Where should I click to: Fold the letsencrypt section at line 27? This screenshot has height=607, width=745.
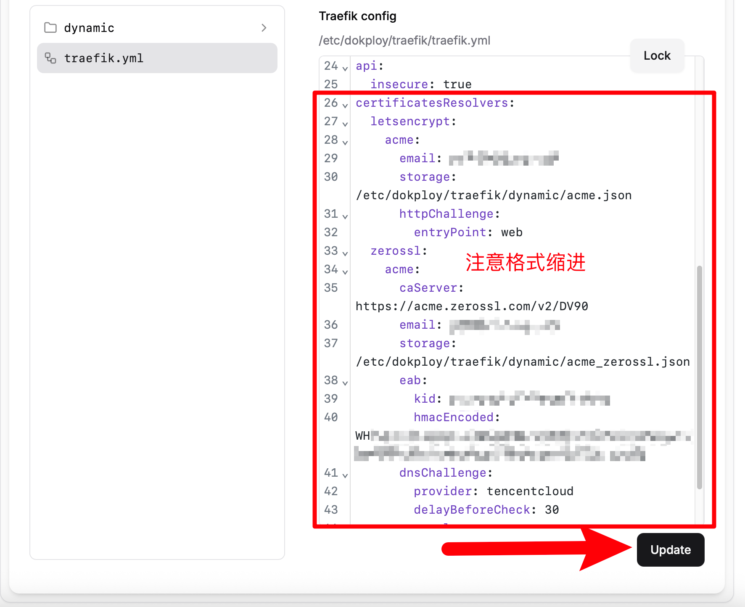coord(345,124)
